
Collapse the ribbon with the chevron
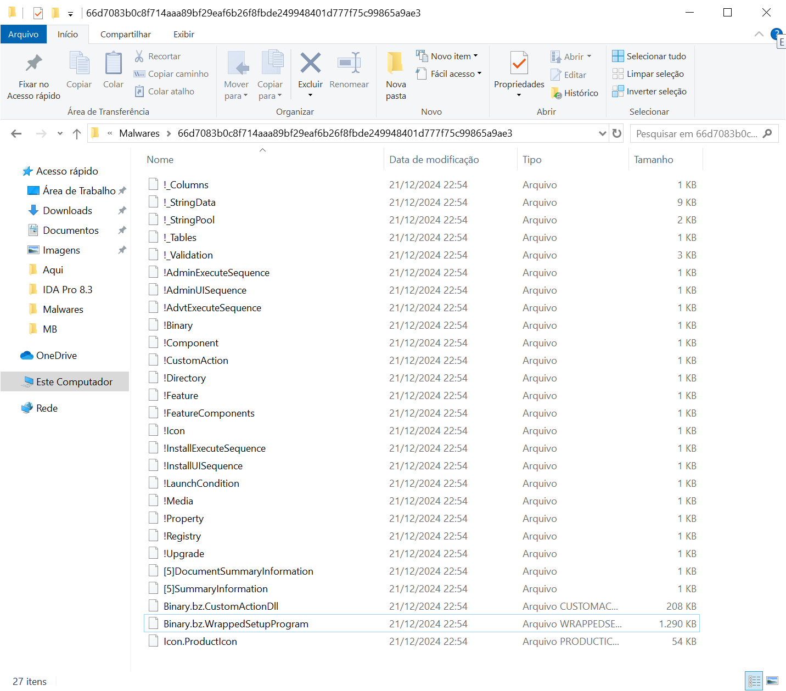point(759,34)
